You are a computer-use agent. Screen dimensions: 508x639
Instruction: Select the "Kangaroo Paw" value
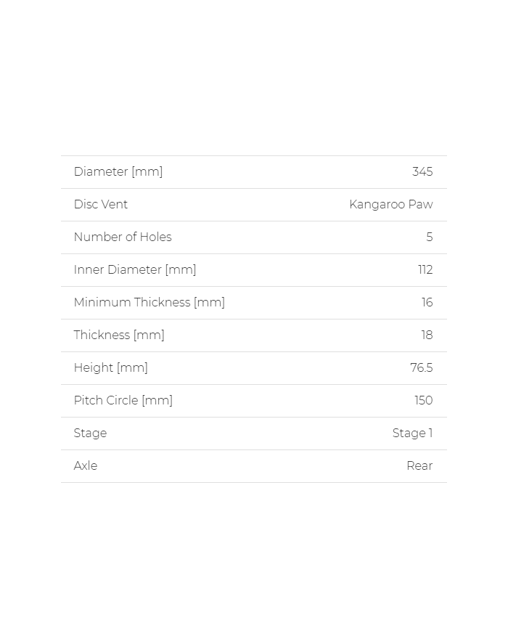pyautogui.click(x=391, y=205)
